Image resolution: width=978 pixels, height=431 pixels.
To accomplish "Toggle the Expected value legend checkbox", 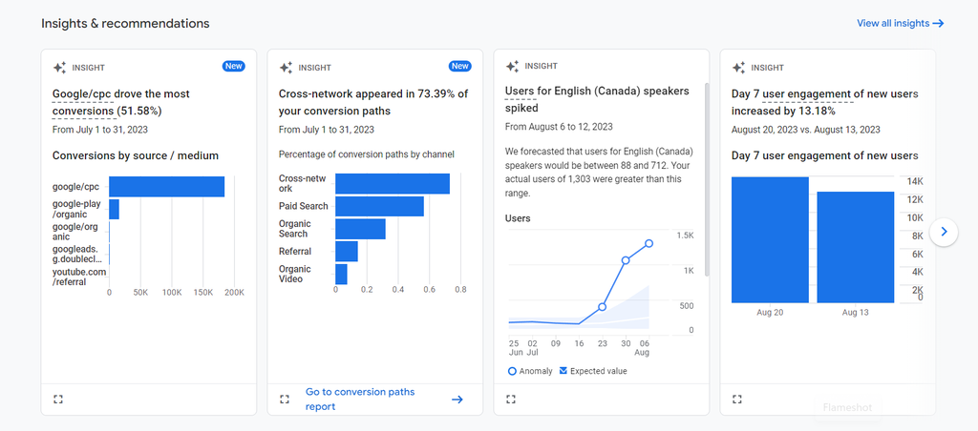I will pos(563,371).
